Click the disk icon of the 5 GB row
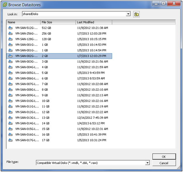Viewport: 183px width, 172px height. (10, 73)
